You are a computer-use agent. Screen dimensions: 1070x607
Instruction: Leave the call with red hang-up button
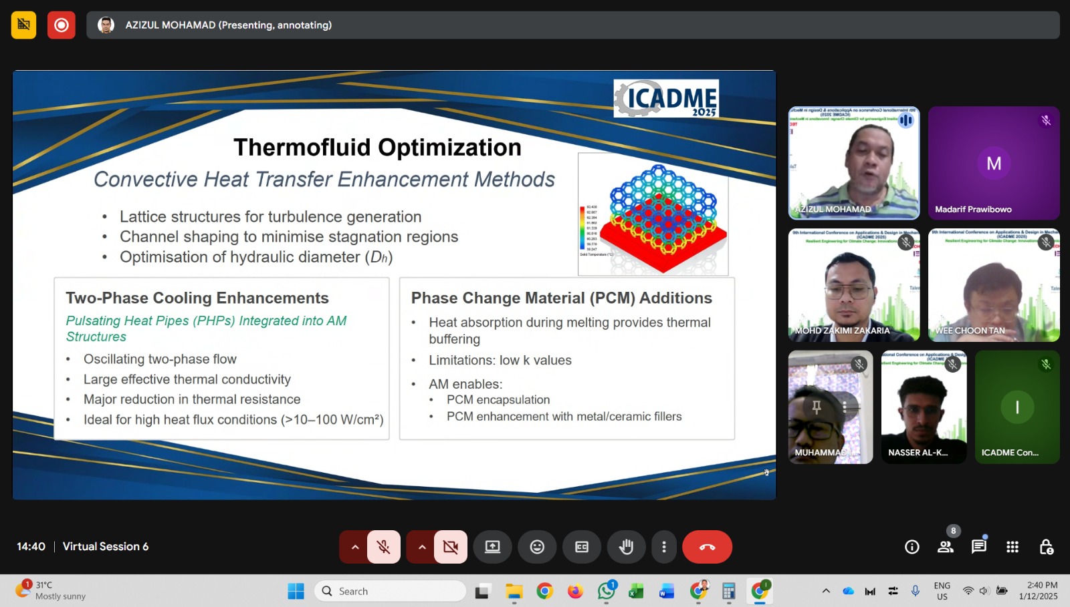coord(707,547)
